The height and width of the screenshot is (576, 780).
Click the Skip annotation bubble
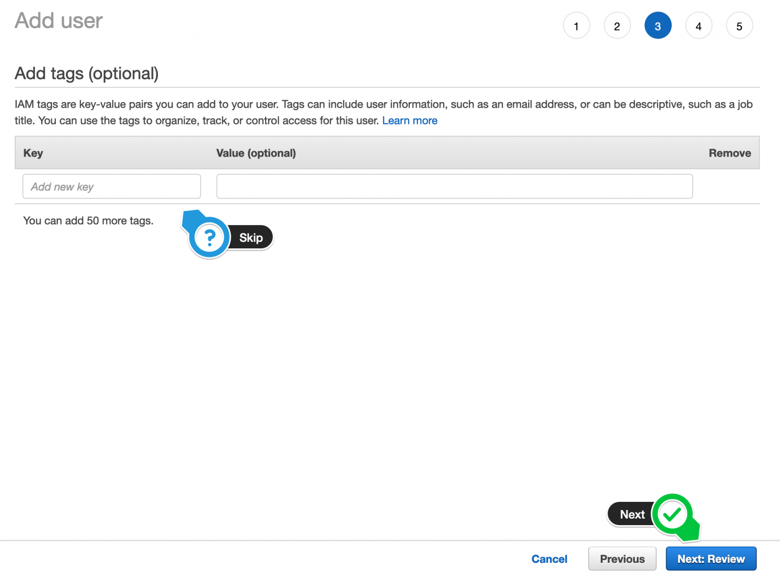point(250,237)
